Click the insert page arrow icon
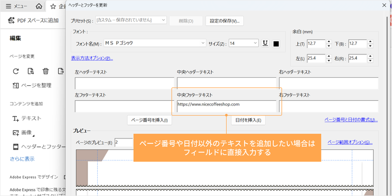The image size is (392, 196). [x=61, y=71]
